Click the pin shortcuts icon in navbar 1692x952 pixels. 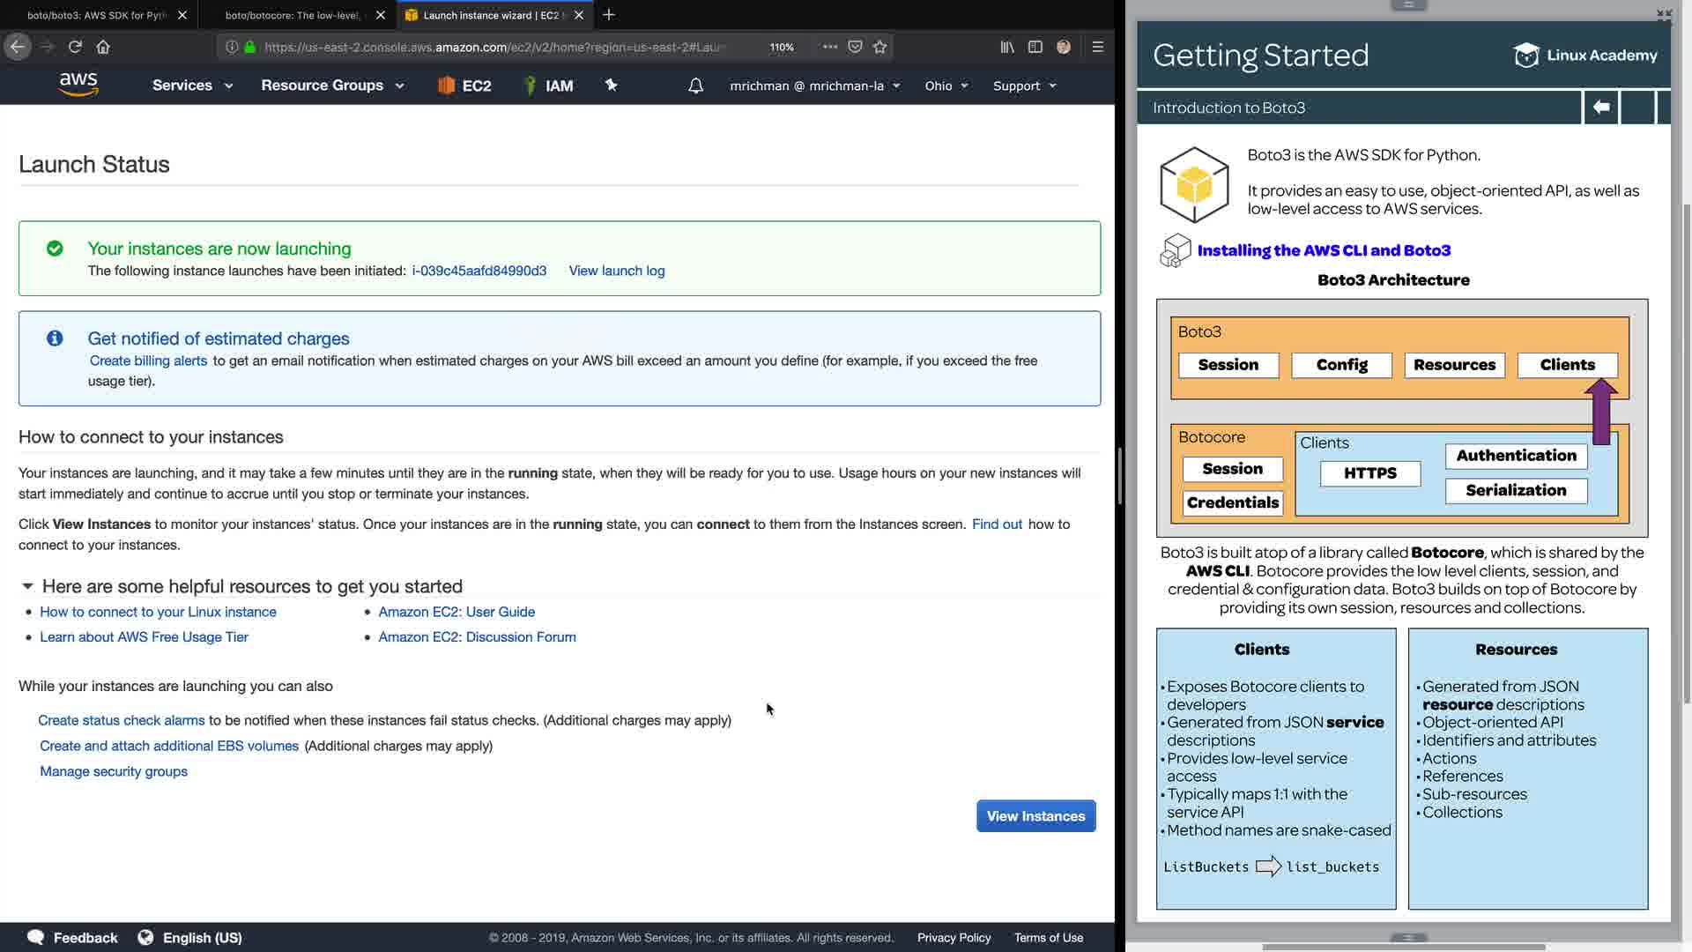click(611, 86)
